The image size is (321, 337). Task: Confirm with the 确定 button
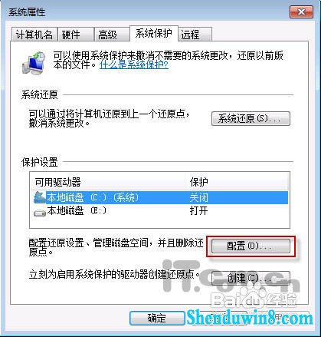(x=157, y=318)
